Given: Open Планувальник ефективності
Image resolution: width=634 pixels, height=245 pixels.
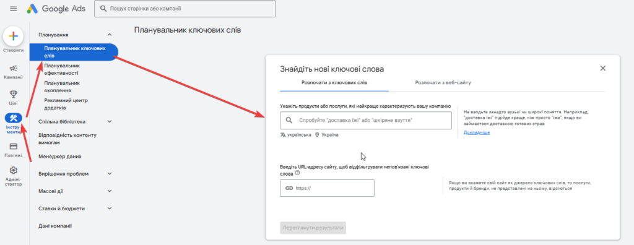Looking at the screenshot, I should tap(62, 69).
